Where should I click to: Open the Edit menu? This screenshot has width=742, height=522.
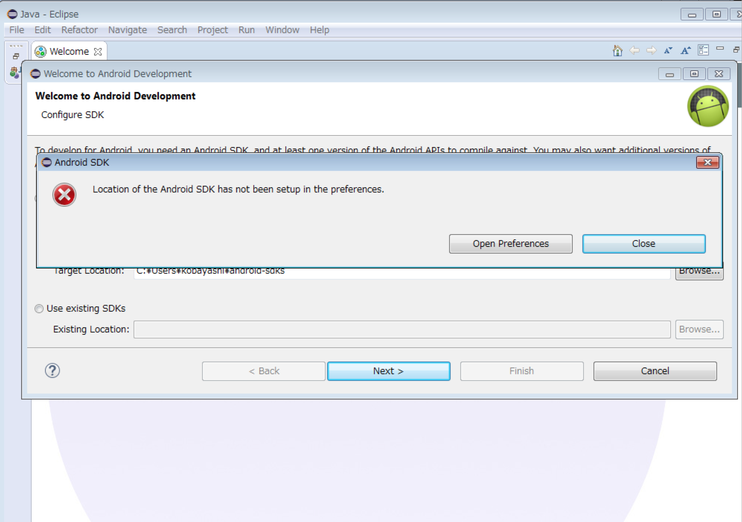(42, 30)
